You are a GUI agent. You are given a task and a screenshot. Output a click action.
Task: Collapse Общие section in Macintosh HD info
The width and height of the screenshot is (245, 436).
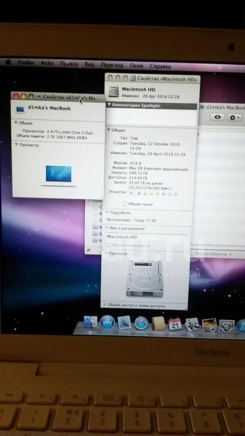[x=109, y=130]
